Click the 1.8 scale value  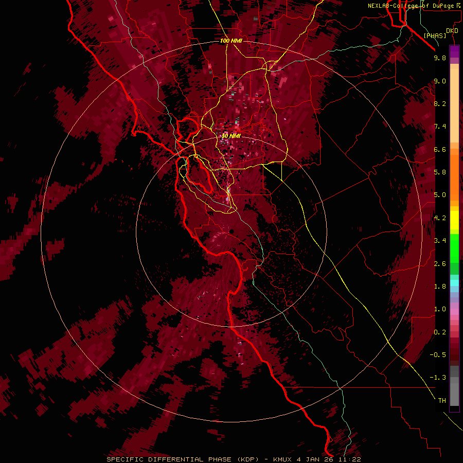point(440,287)
